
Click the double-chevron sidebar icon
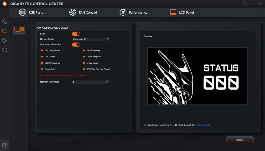pos(5,40)
